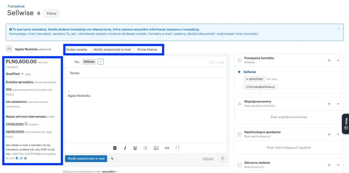The height and width of the screenshot is (173, 349).
Task: Insert merge tag with curly braces icon
Action: [x=177, y=148]
